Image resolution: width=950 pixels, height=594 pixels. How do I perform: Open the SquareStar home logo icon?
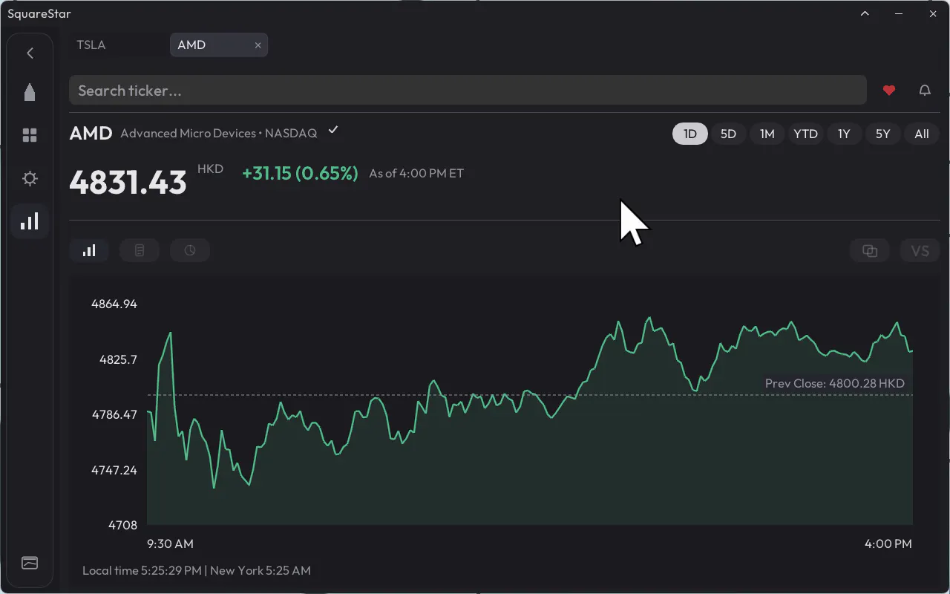(30, 92)
